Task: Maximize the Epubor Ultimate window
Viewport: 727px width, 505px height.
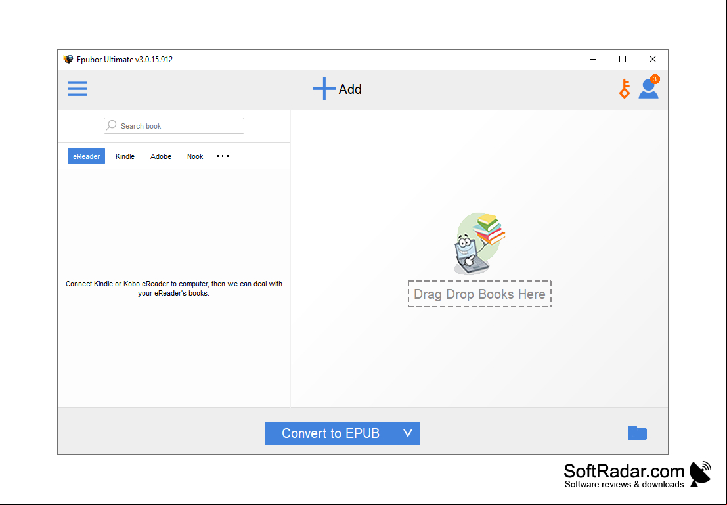Action: [x=623, y=59]
